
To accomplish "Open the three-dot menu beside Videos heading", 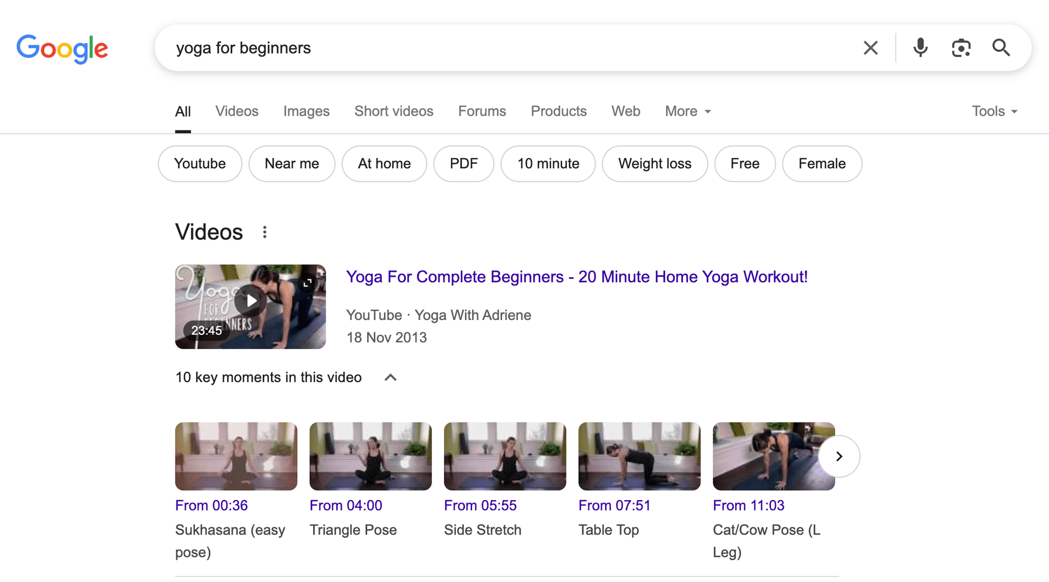I will (x=264, y=232).
